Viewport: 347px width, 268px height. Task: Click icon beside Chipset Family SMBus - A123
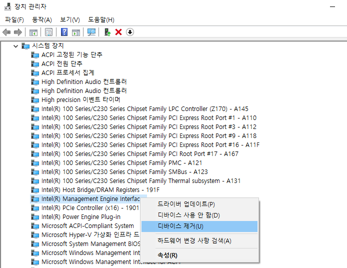[35, 172]
